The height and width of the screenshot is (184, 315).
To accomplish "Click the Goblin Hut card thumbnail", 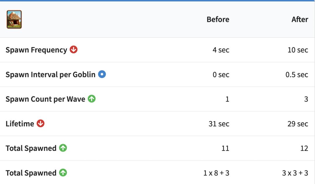I will click(14, 20).
